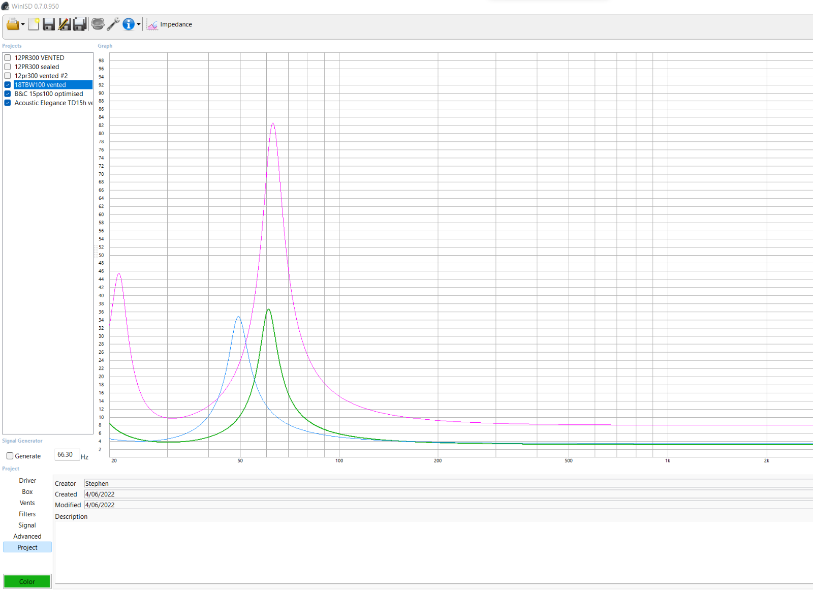Click the blue impedance curve peak
The image size is (813, 590).
pos(238,317)
